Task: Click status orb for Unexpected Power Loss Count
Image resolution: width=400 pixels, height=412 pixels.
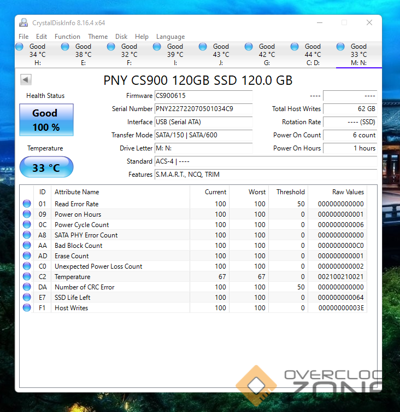Action: pos(27,266)
